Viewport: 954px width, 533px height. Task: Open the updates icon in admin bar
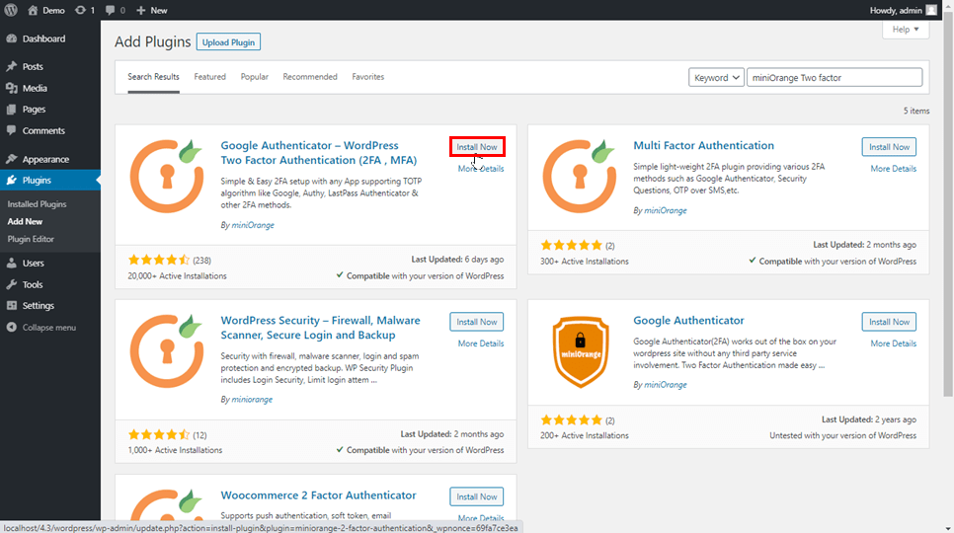coord(80,10)
